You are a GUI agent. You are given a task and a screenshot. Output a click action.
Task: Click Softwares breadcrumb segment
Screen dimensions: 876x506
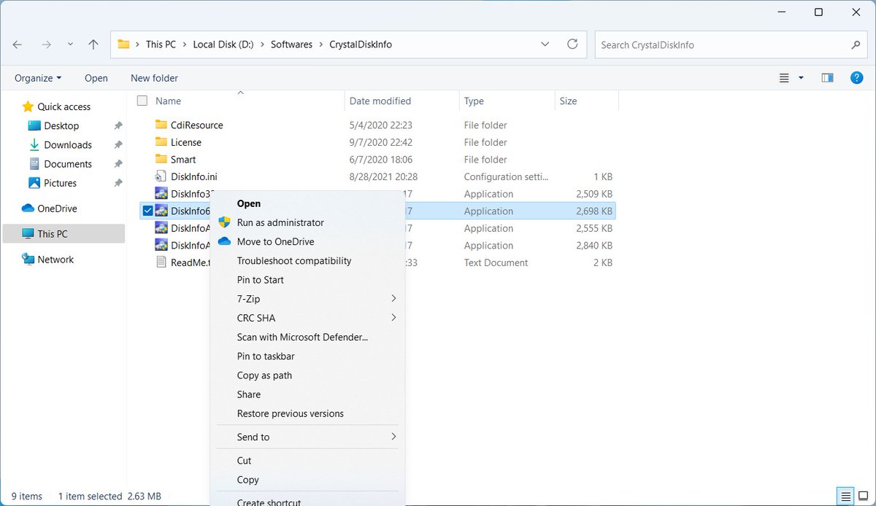coord(291,44)
